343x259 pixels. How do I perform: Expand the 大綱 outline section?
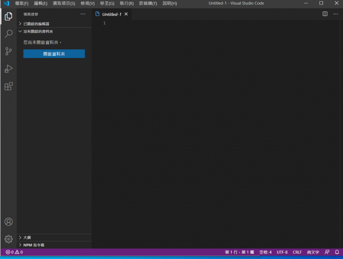click(x=54, y=238)
